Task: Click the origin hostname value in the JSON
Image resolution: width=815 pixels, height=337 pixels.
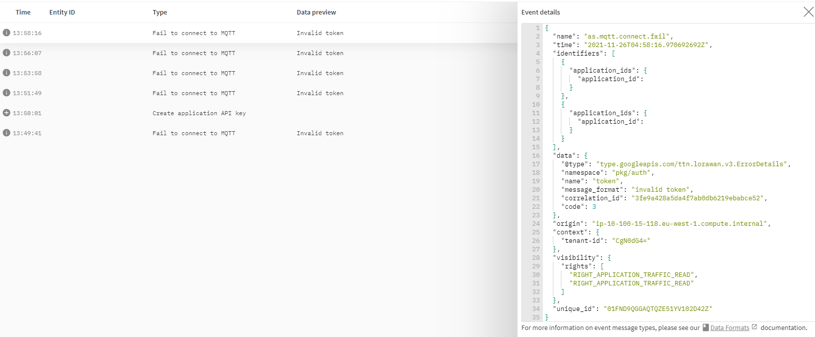Action: click(x=680, y=224)
